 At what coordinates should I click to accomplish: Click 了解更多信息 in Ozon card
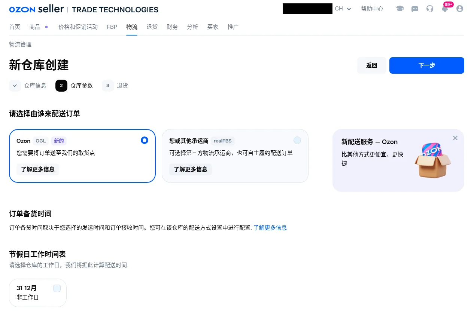[x=38, y=169]
